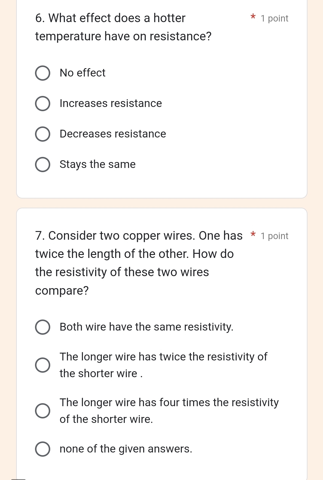Image resolution: width=323 pixels, height=480 pixels.
Task: Click the 'Stays the same' answer label text
Action: pyautogui.click(x=97, y=164)
